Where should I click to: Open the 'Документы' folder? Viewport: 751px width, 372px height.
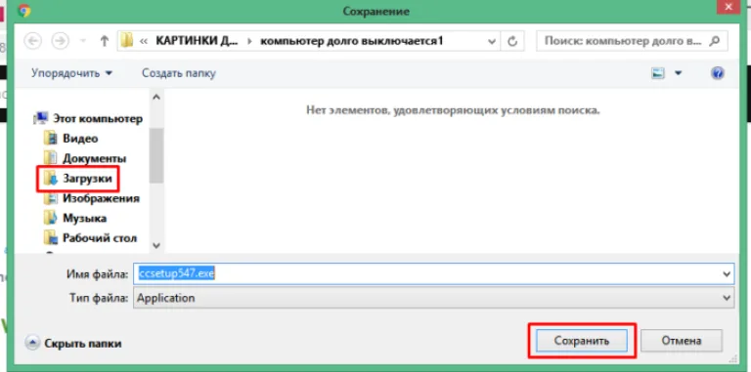(x=85, y=158)
